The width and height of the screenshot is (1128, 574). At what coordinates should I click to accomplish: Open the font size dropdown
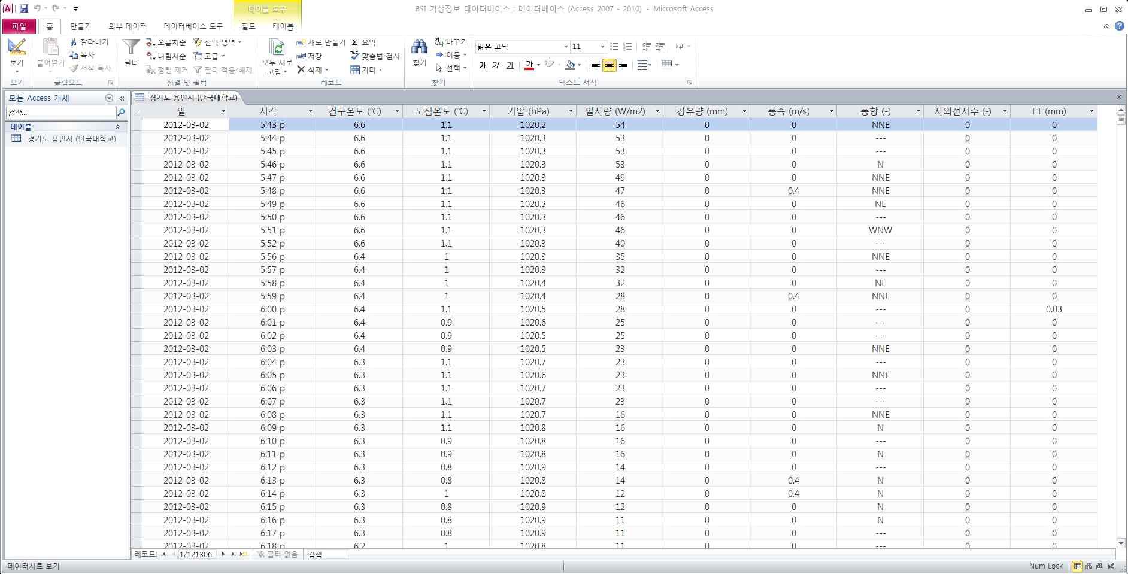click(x=602, y=47)
